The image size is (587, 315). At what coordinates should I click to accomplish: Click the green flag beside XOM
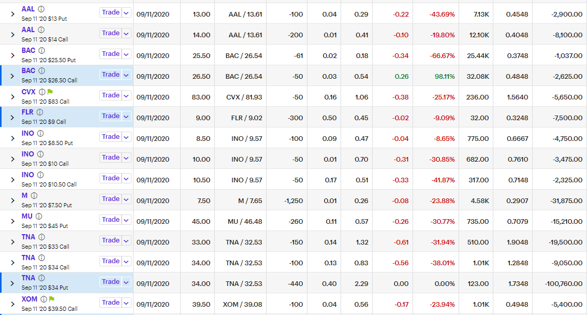click(52, 299)
